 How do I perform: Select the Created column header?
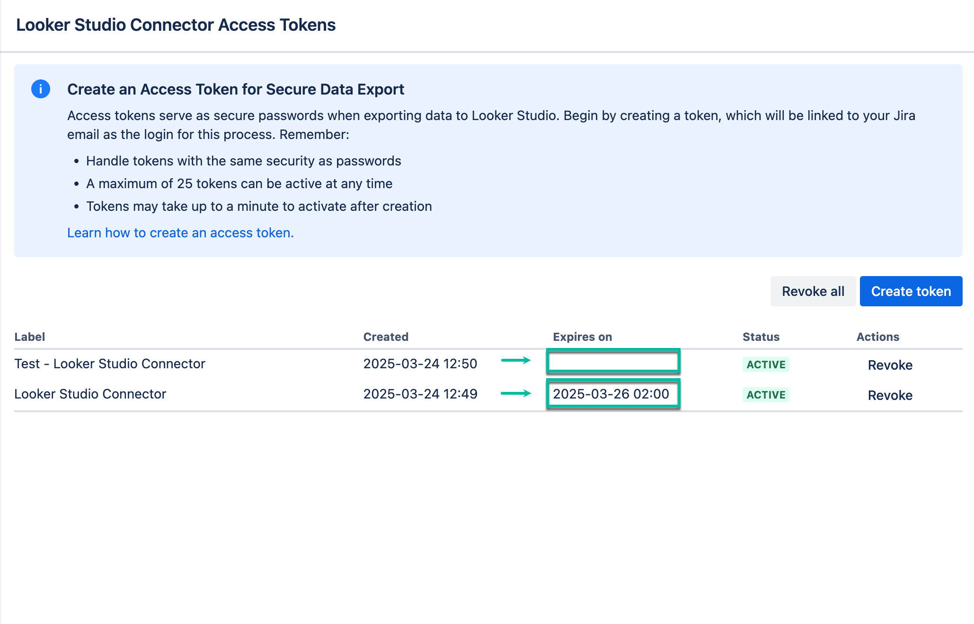pyautogui.click(x=386, y=336)
